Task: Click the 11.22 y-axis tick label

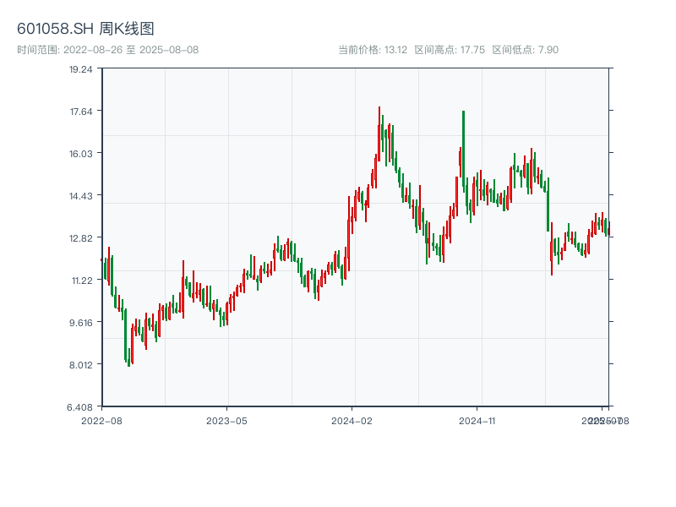Action: point(80,281)
